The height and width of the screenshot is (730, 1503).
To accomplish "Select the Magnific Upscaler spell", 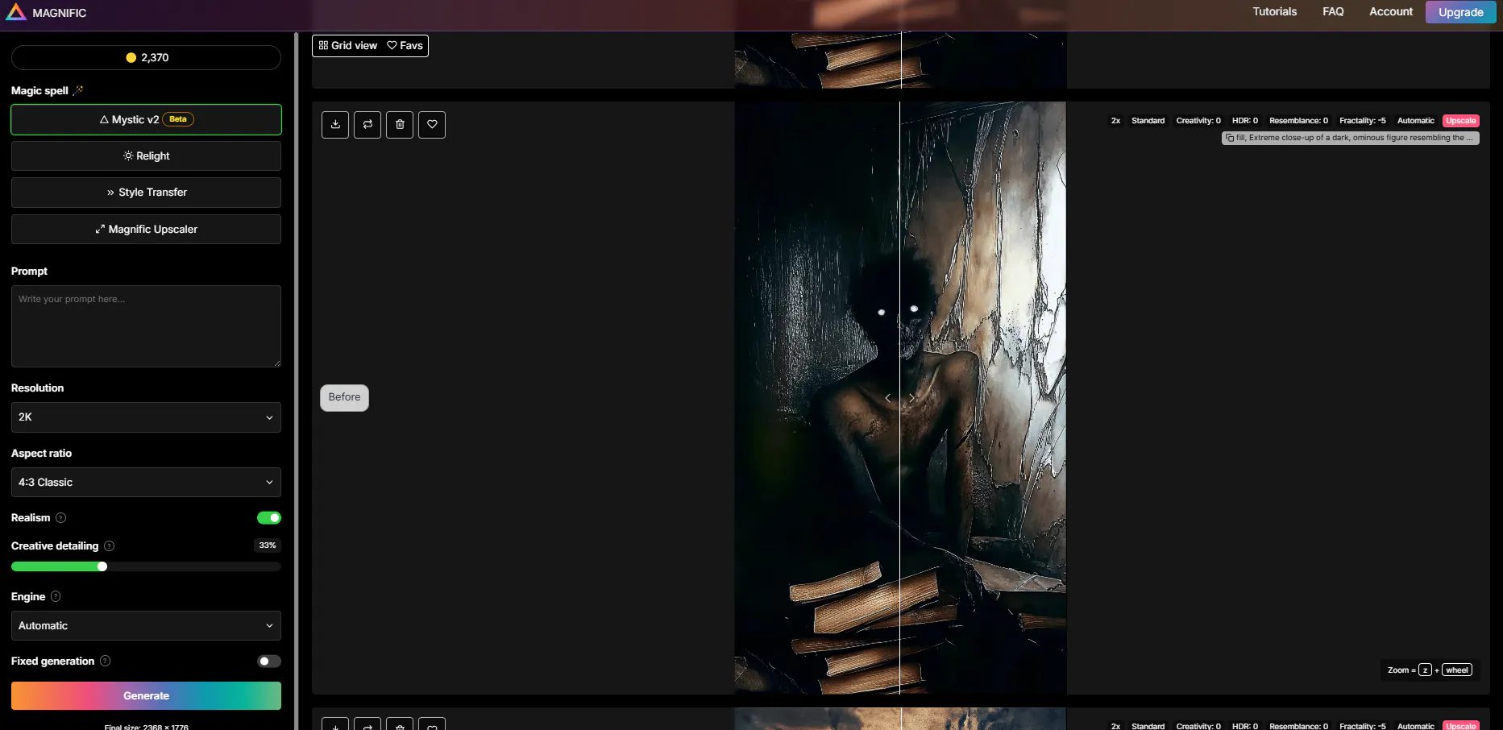I will [x=146, y=230].
